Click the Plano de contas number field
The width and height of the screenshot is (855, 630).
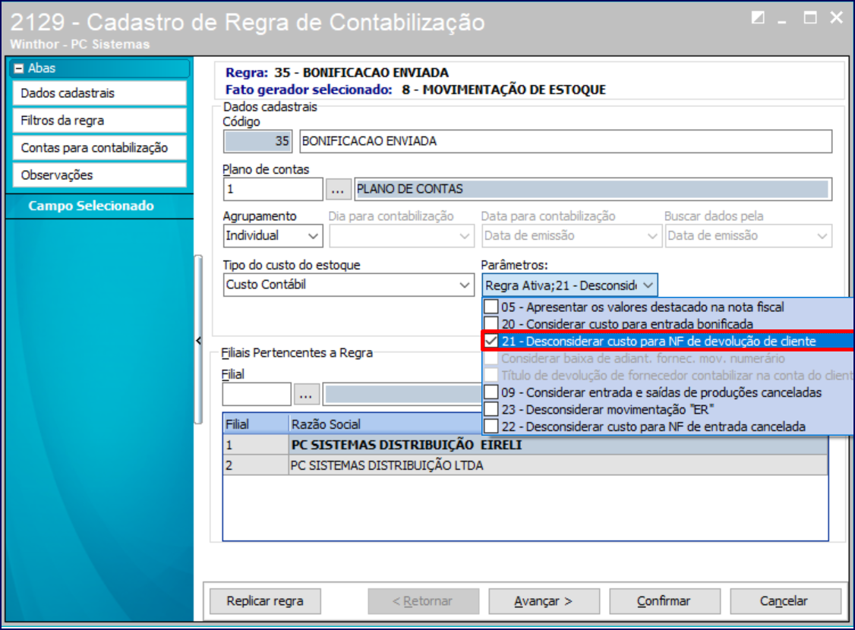[x=273, y=189]
